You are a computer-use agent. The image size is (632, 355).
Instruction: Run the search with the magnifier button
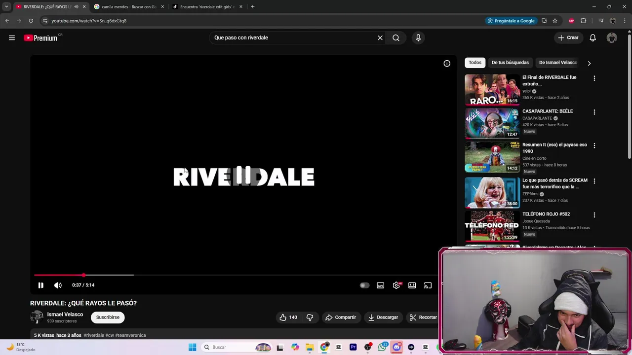pos(396,38)
